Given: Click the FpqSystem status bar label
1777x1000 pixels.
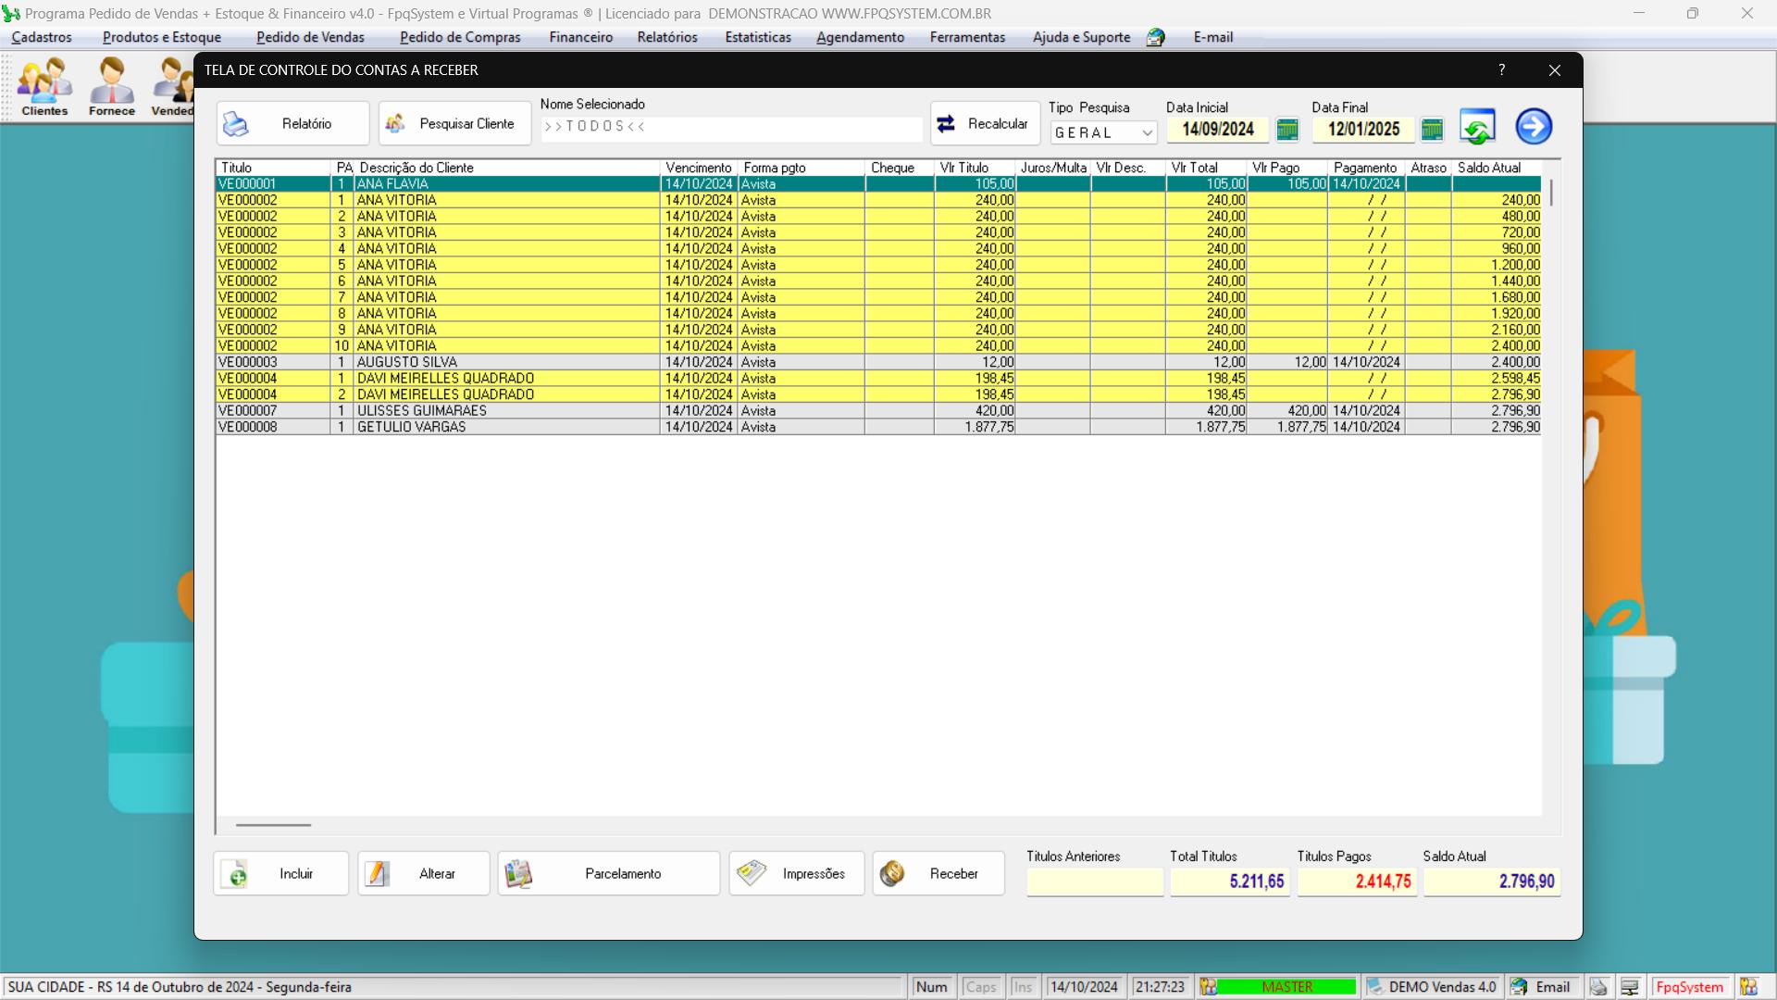Looking at the screenshot, I should coord(1690,987).
